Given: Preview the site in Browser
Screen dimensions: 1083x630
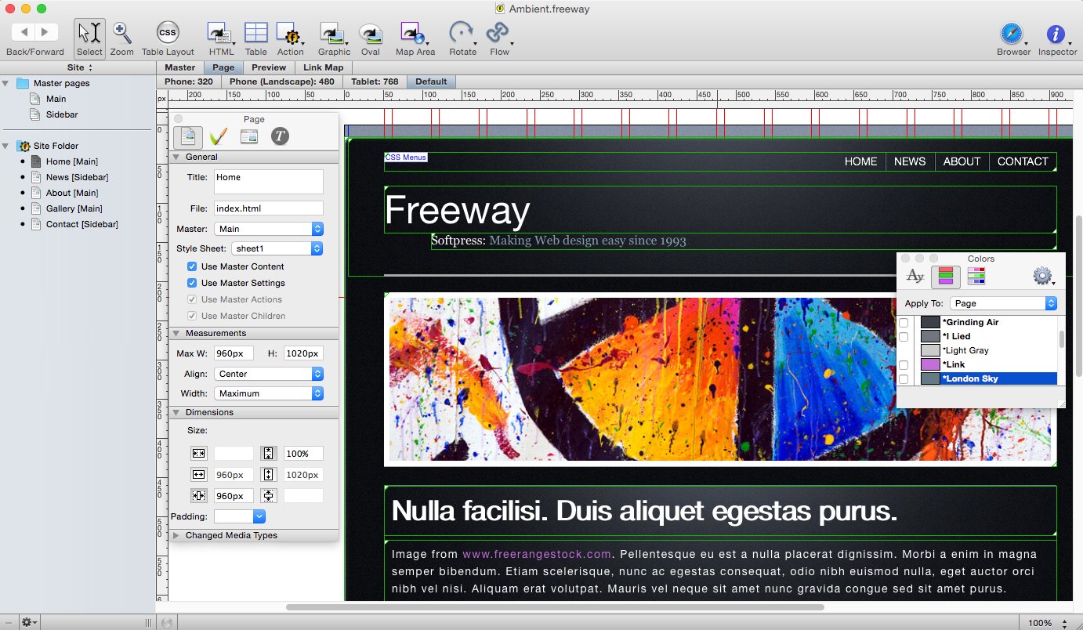Looking at the screenshot, I should tap(1012, 34).
